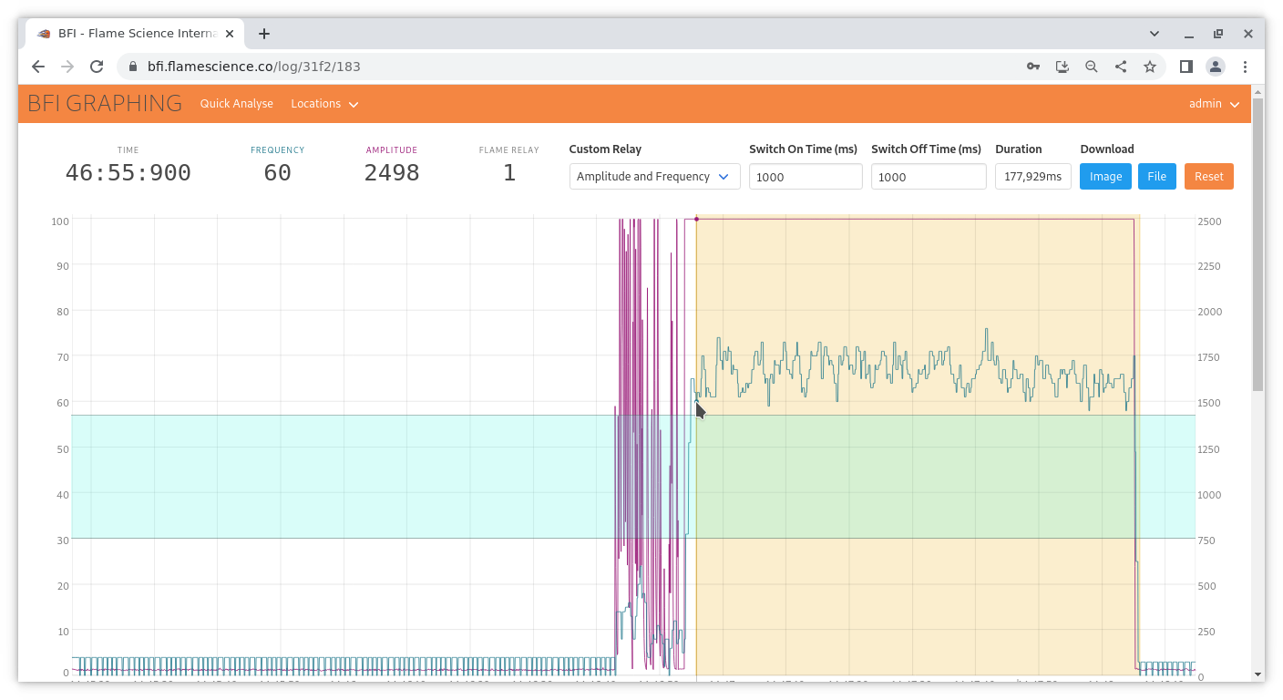Reload the page with refresh icon
1283x700 pixels.
[x=97, y=67]
